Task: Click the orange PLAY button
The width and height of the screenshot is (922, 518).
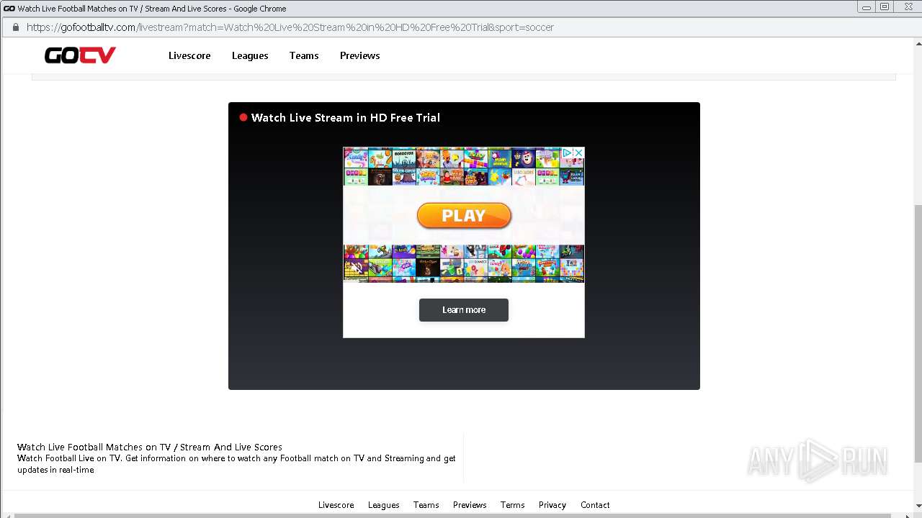Action: [x=464, y=215]
